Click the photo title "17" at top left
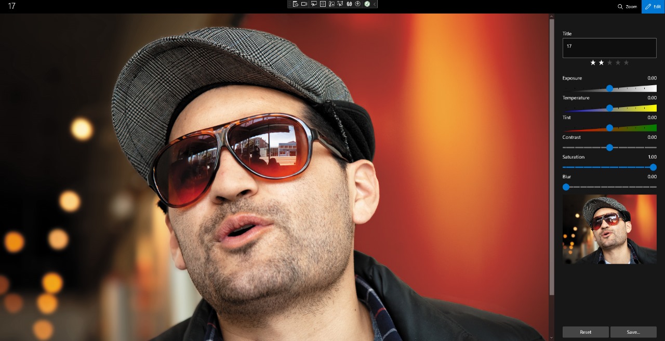665x341 pixels. [11, 6]
